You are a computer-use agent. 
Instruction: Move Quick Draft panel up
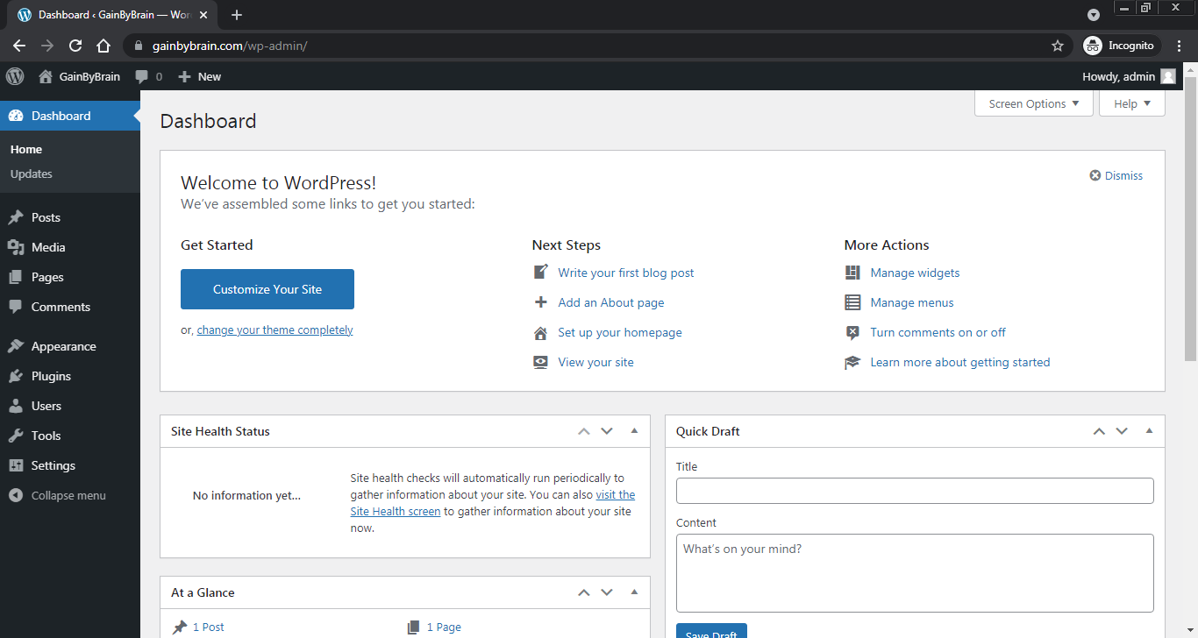1099,431
